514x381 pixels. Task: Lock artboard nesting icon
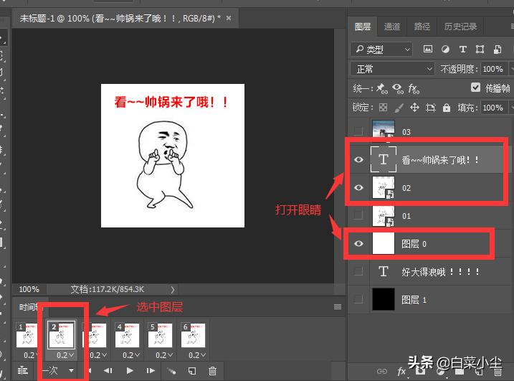point(430,108)
